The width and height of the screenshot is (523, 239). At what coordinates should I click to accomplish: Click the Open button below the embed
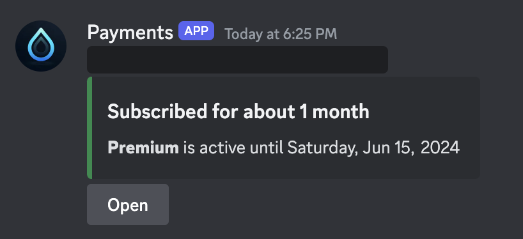point(128,204)
